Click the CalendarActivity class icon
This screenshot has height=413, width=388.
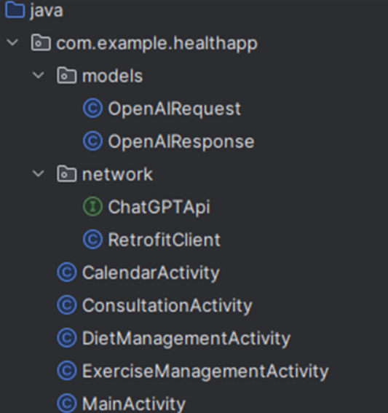click(x=67, y=272)
